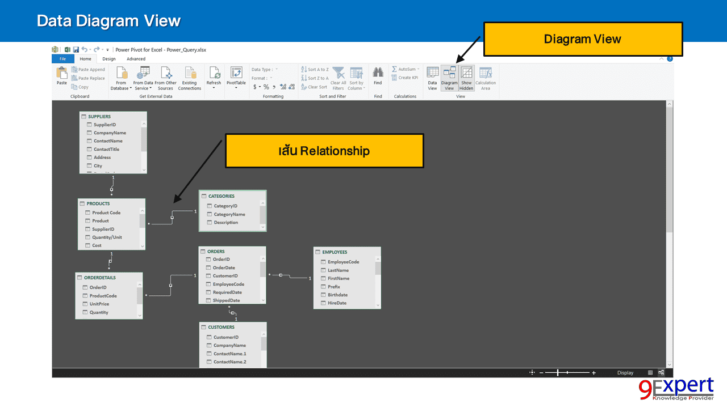Click the From Database import icon
This screenshot has height=408, width=727.
(121, 75)
